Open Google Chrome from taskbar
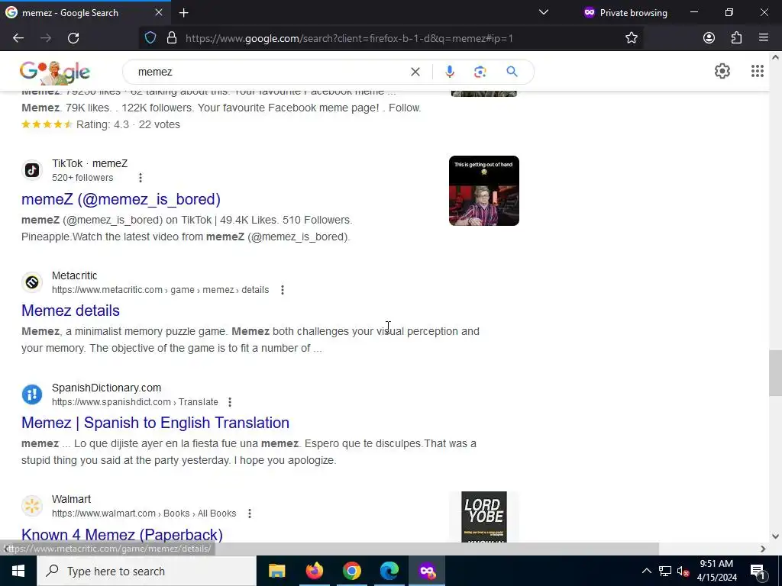782x586 pixels. (x=351, y=571)
